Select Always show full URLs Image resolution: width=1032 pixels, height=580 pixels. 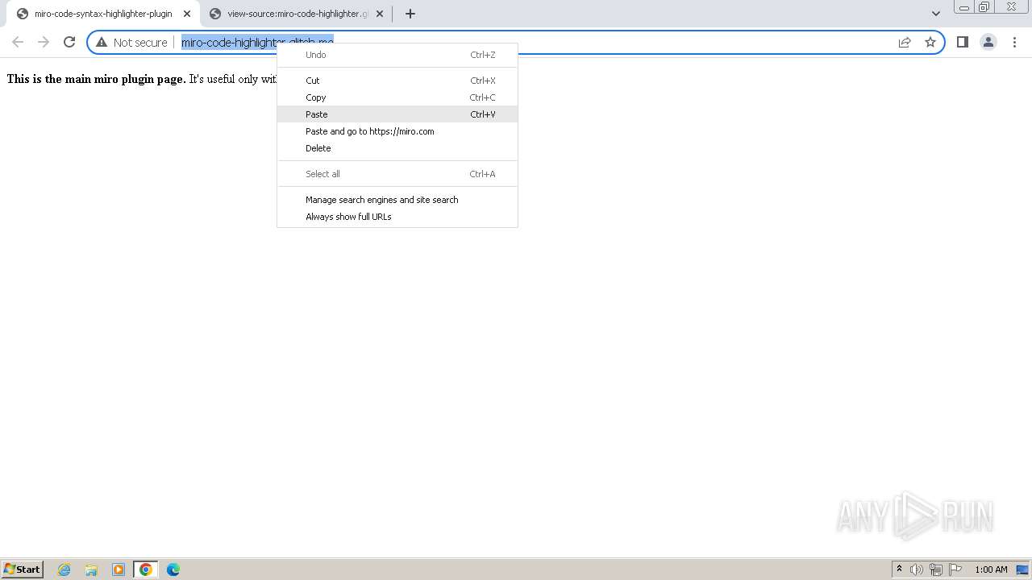(x=397, y=217)
